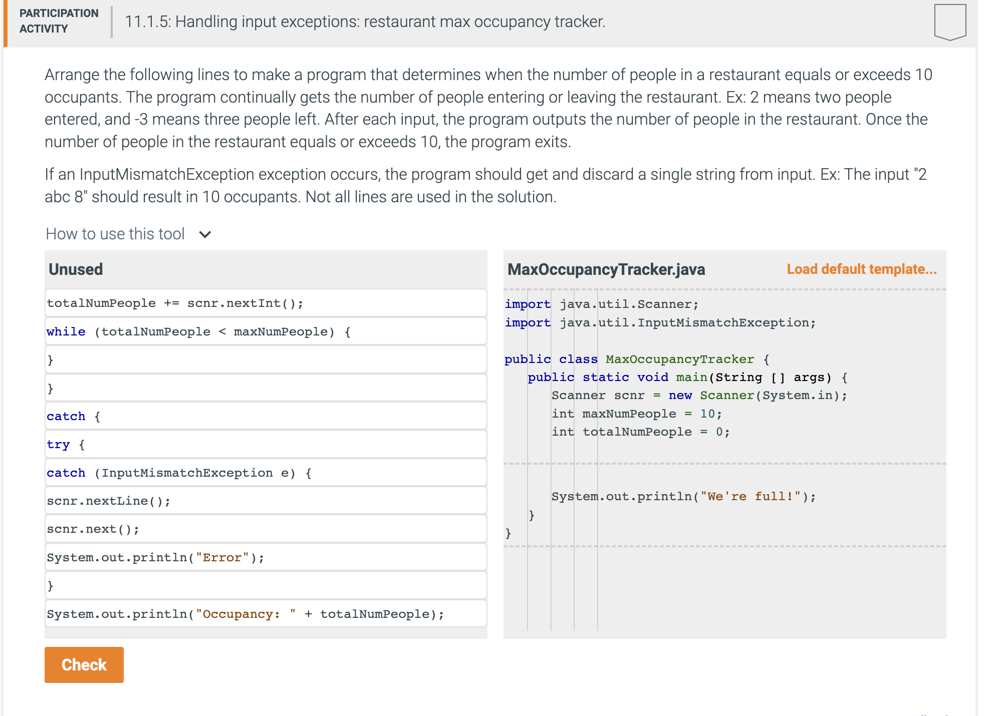Select the 'scnr.nextLine();' line
Viewport: 1008px width, 716px height.
pos(266,500)
